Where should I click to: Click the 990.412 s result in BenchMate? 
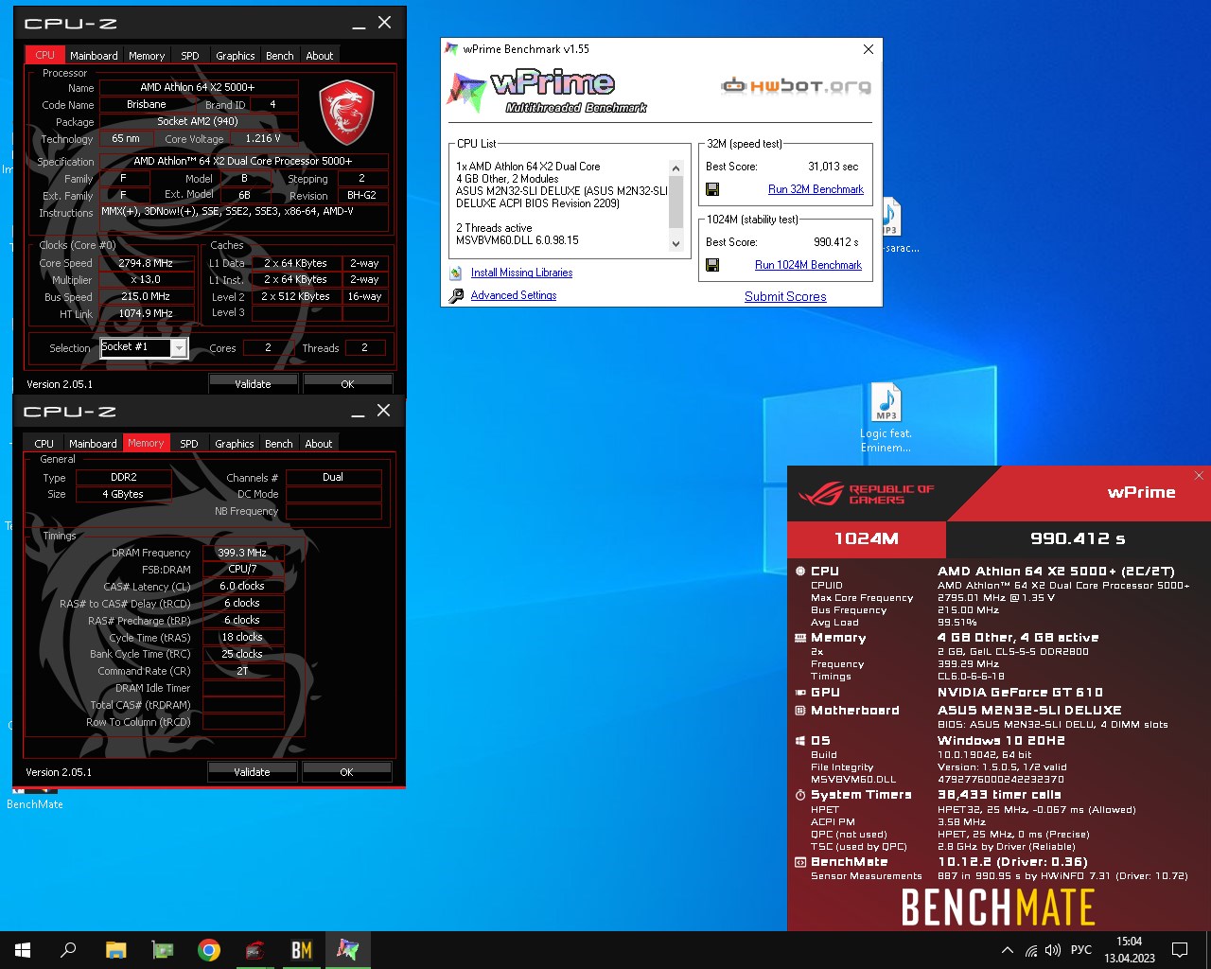1078,538
